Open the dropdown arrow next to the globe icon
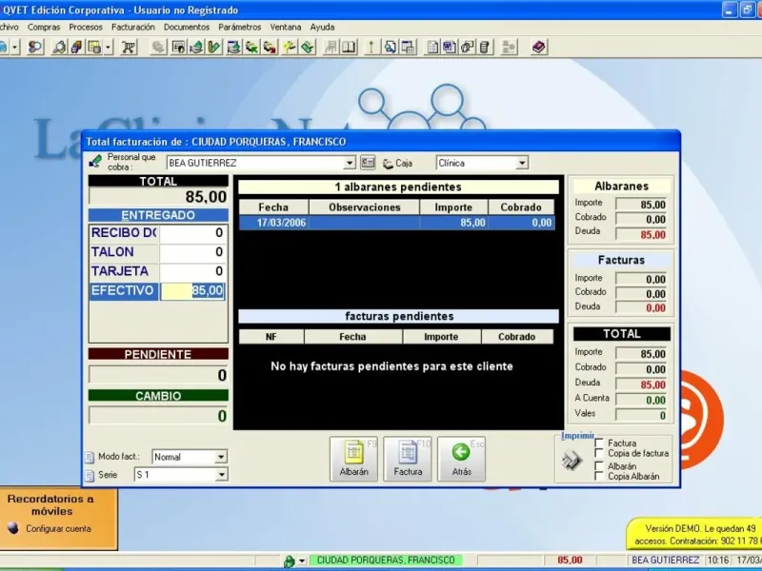The height and width of the screenshot is (571, 762). pyautogui.click(x=15, y=47)
